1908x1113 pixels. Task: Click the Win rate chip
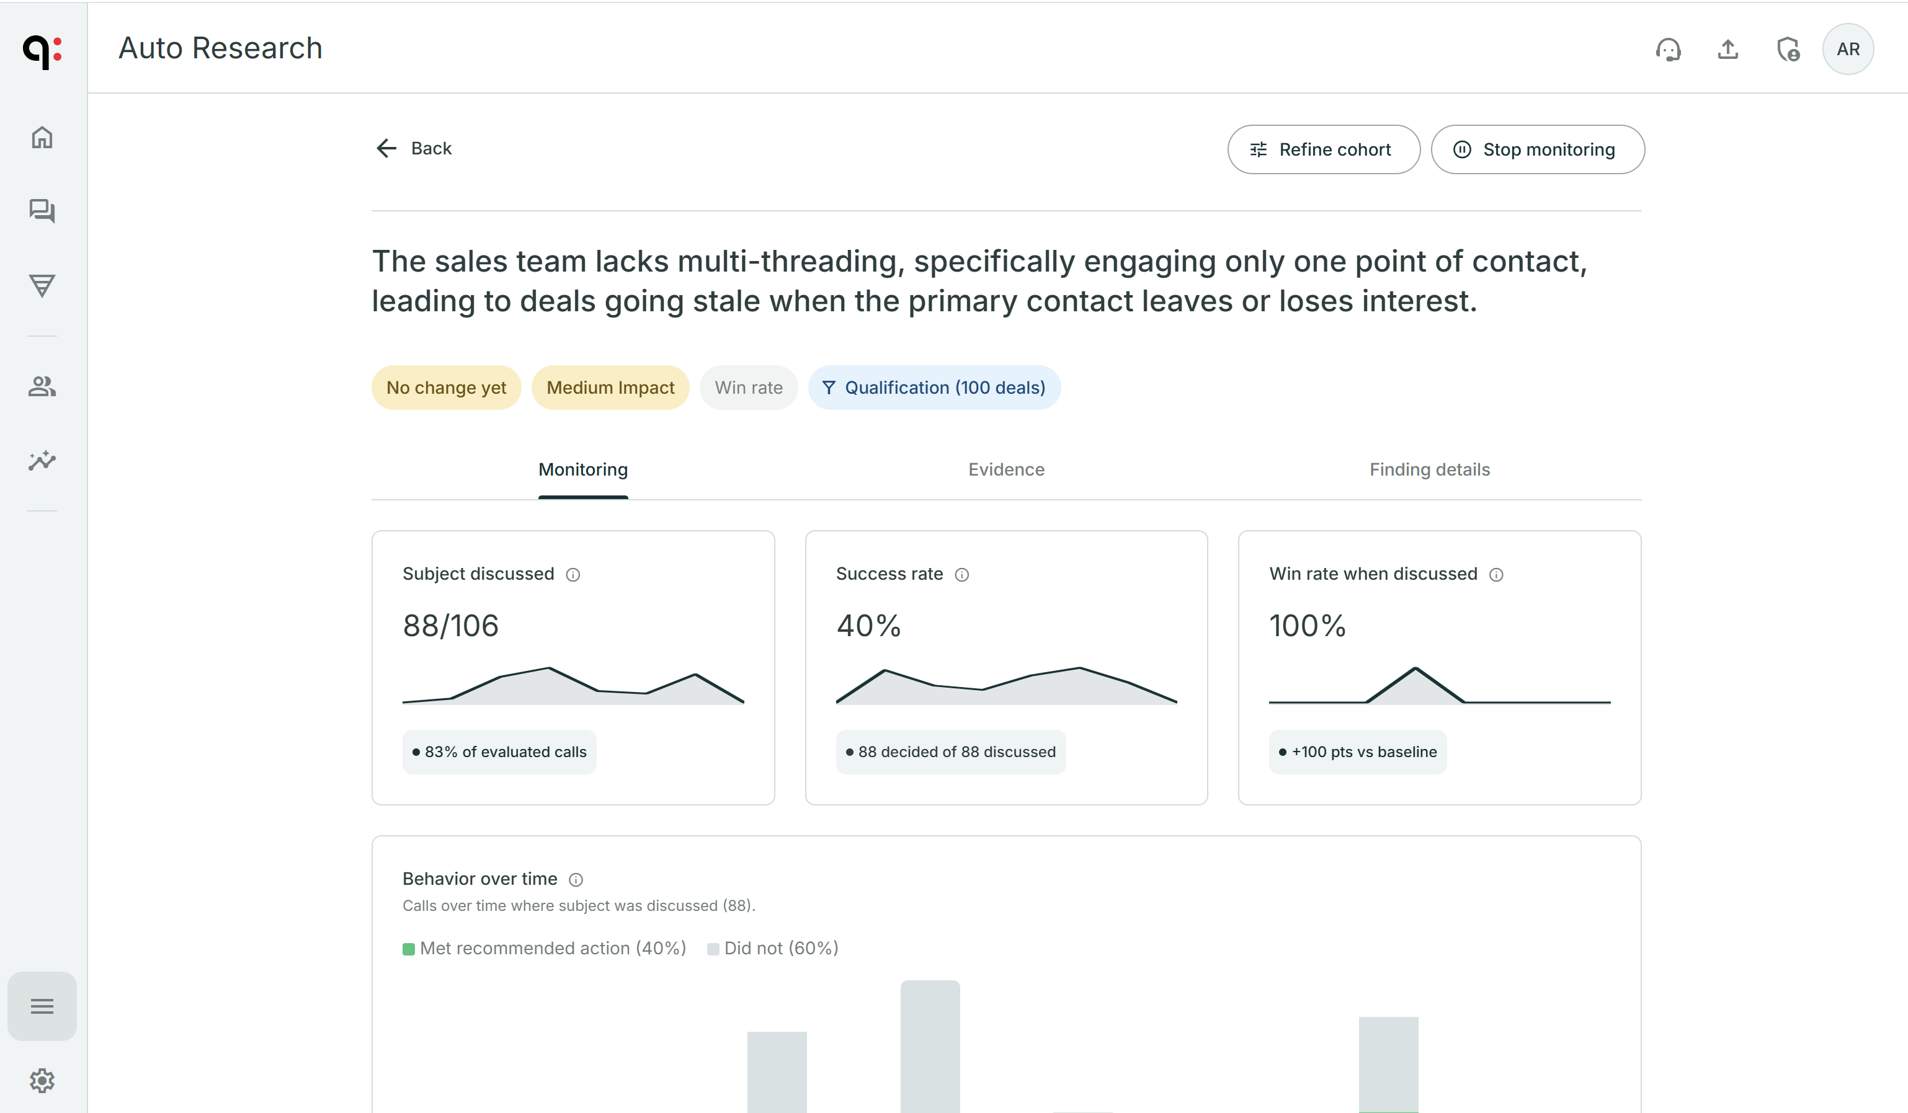[x=749, y=388]
